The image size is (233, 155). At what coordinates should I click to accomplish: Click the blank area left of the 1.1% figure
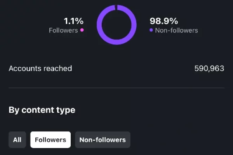[31, 21]
